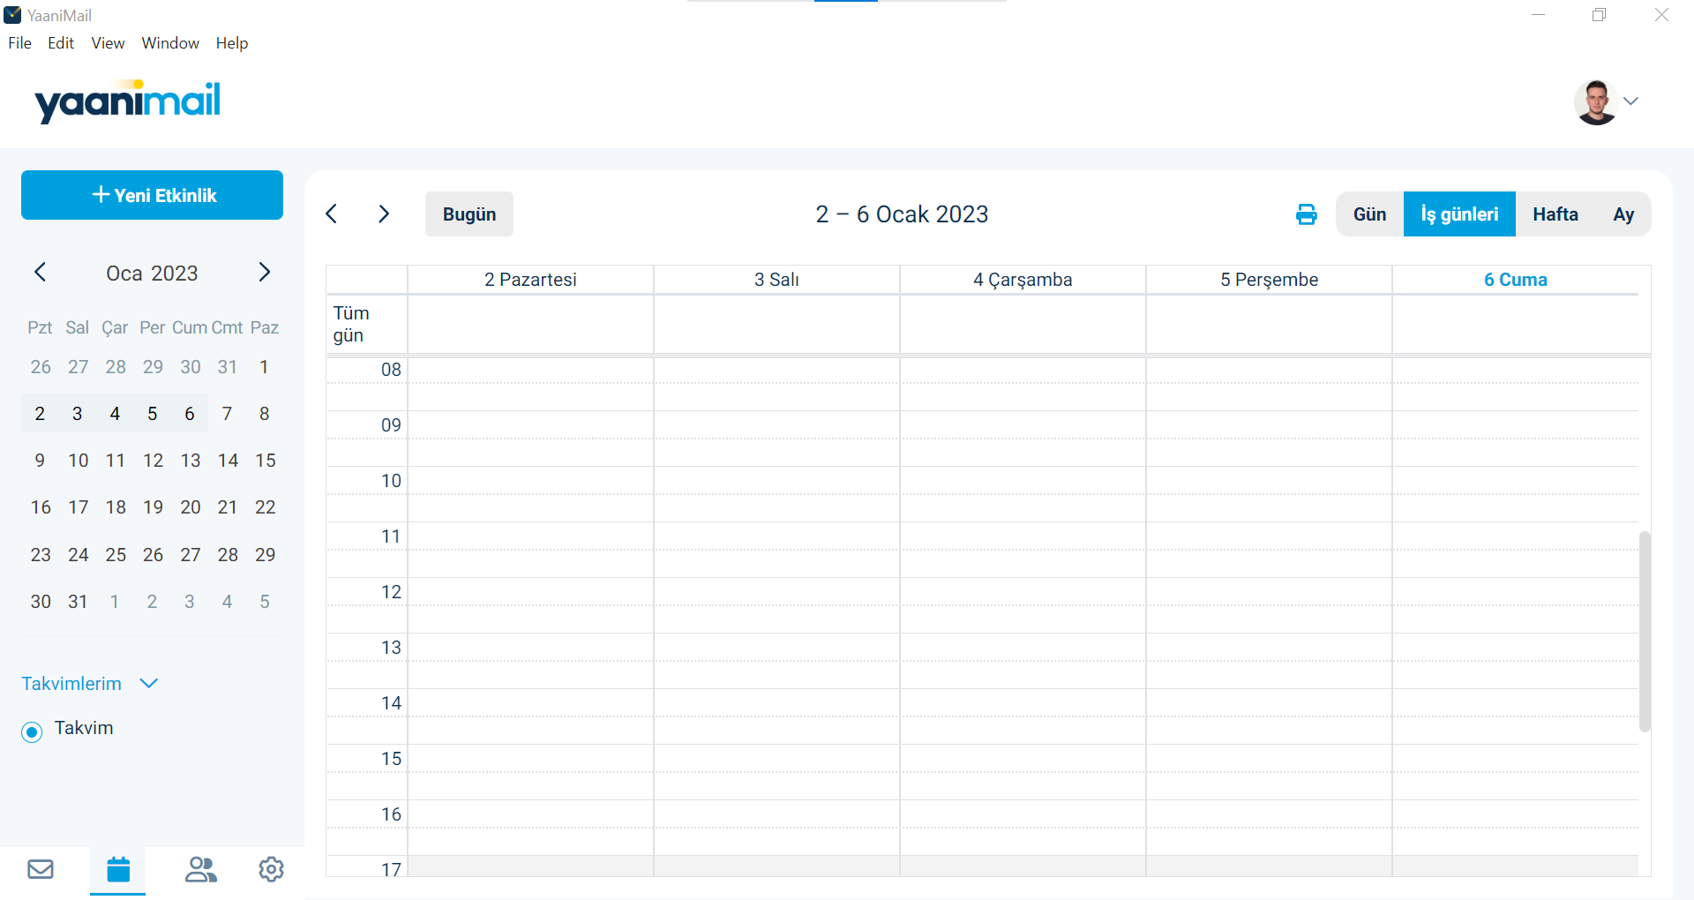Collapse the Takvimlerim calendar list
The height and width of the screenshot is (900, 1694).
pos(149,684)
